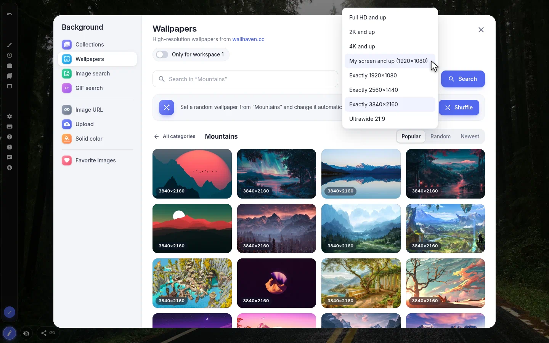Open the help question mark icon
This screenshot has width=549, height=343.
tap(10, 137)
